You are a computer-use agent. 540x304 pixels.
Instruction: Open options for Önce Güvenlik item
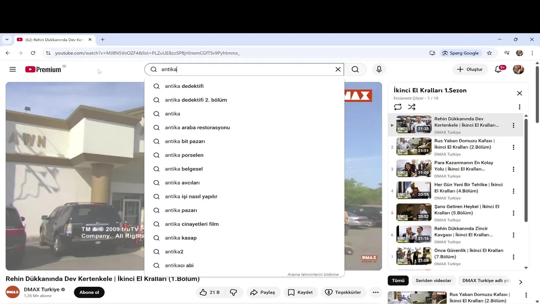pos(513,257)
